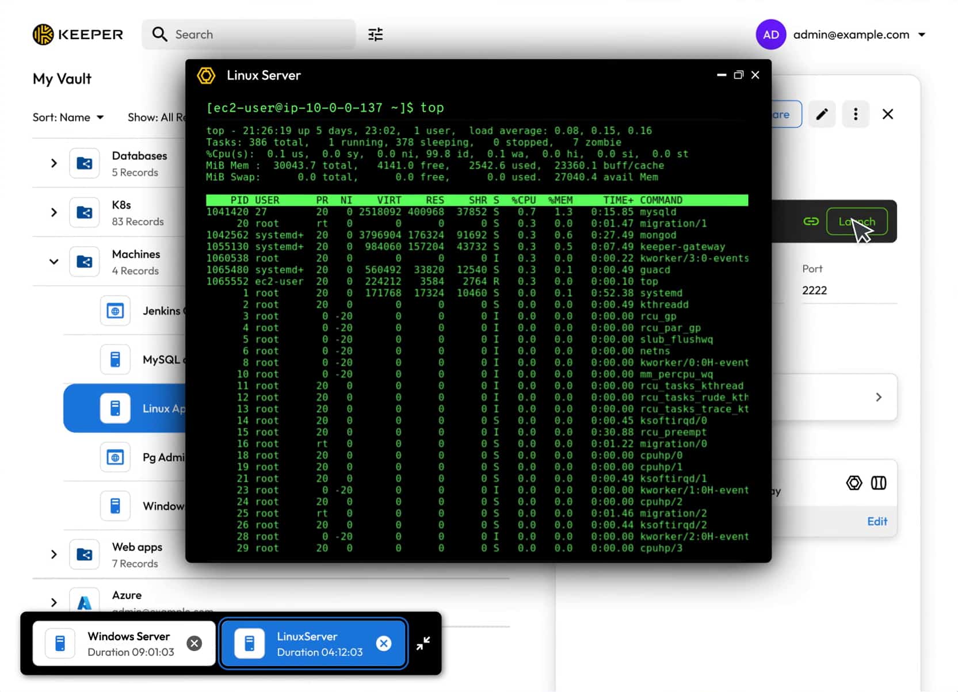Screen dimensions: 958x692
Task: Open the search filter options icon
Action: [x=375, y=35]
